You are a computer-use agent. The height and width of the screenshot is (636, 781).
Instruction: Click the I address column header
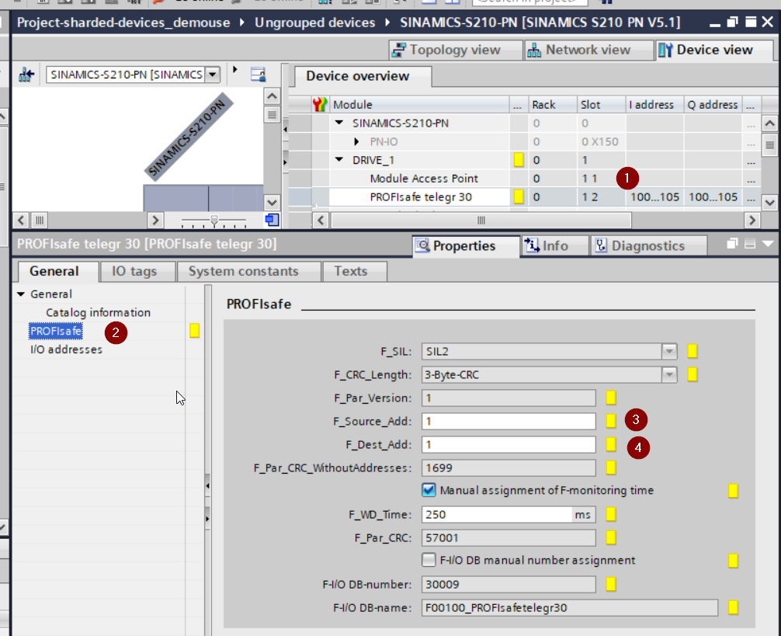tap(654, 105)
